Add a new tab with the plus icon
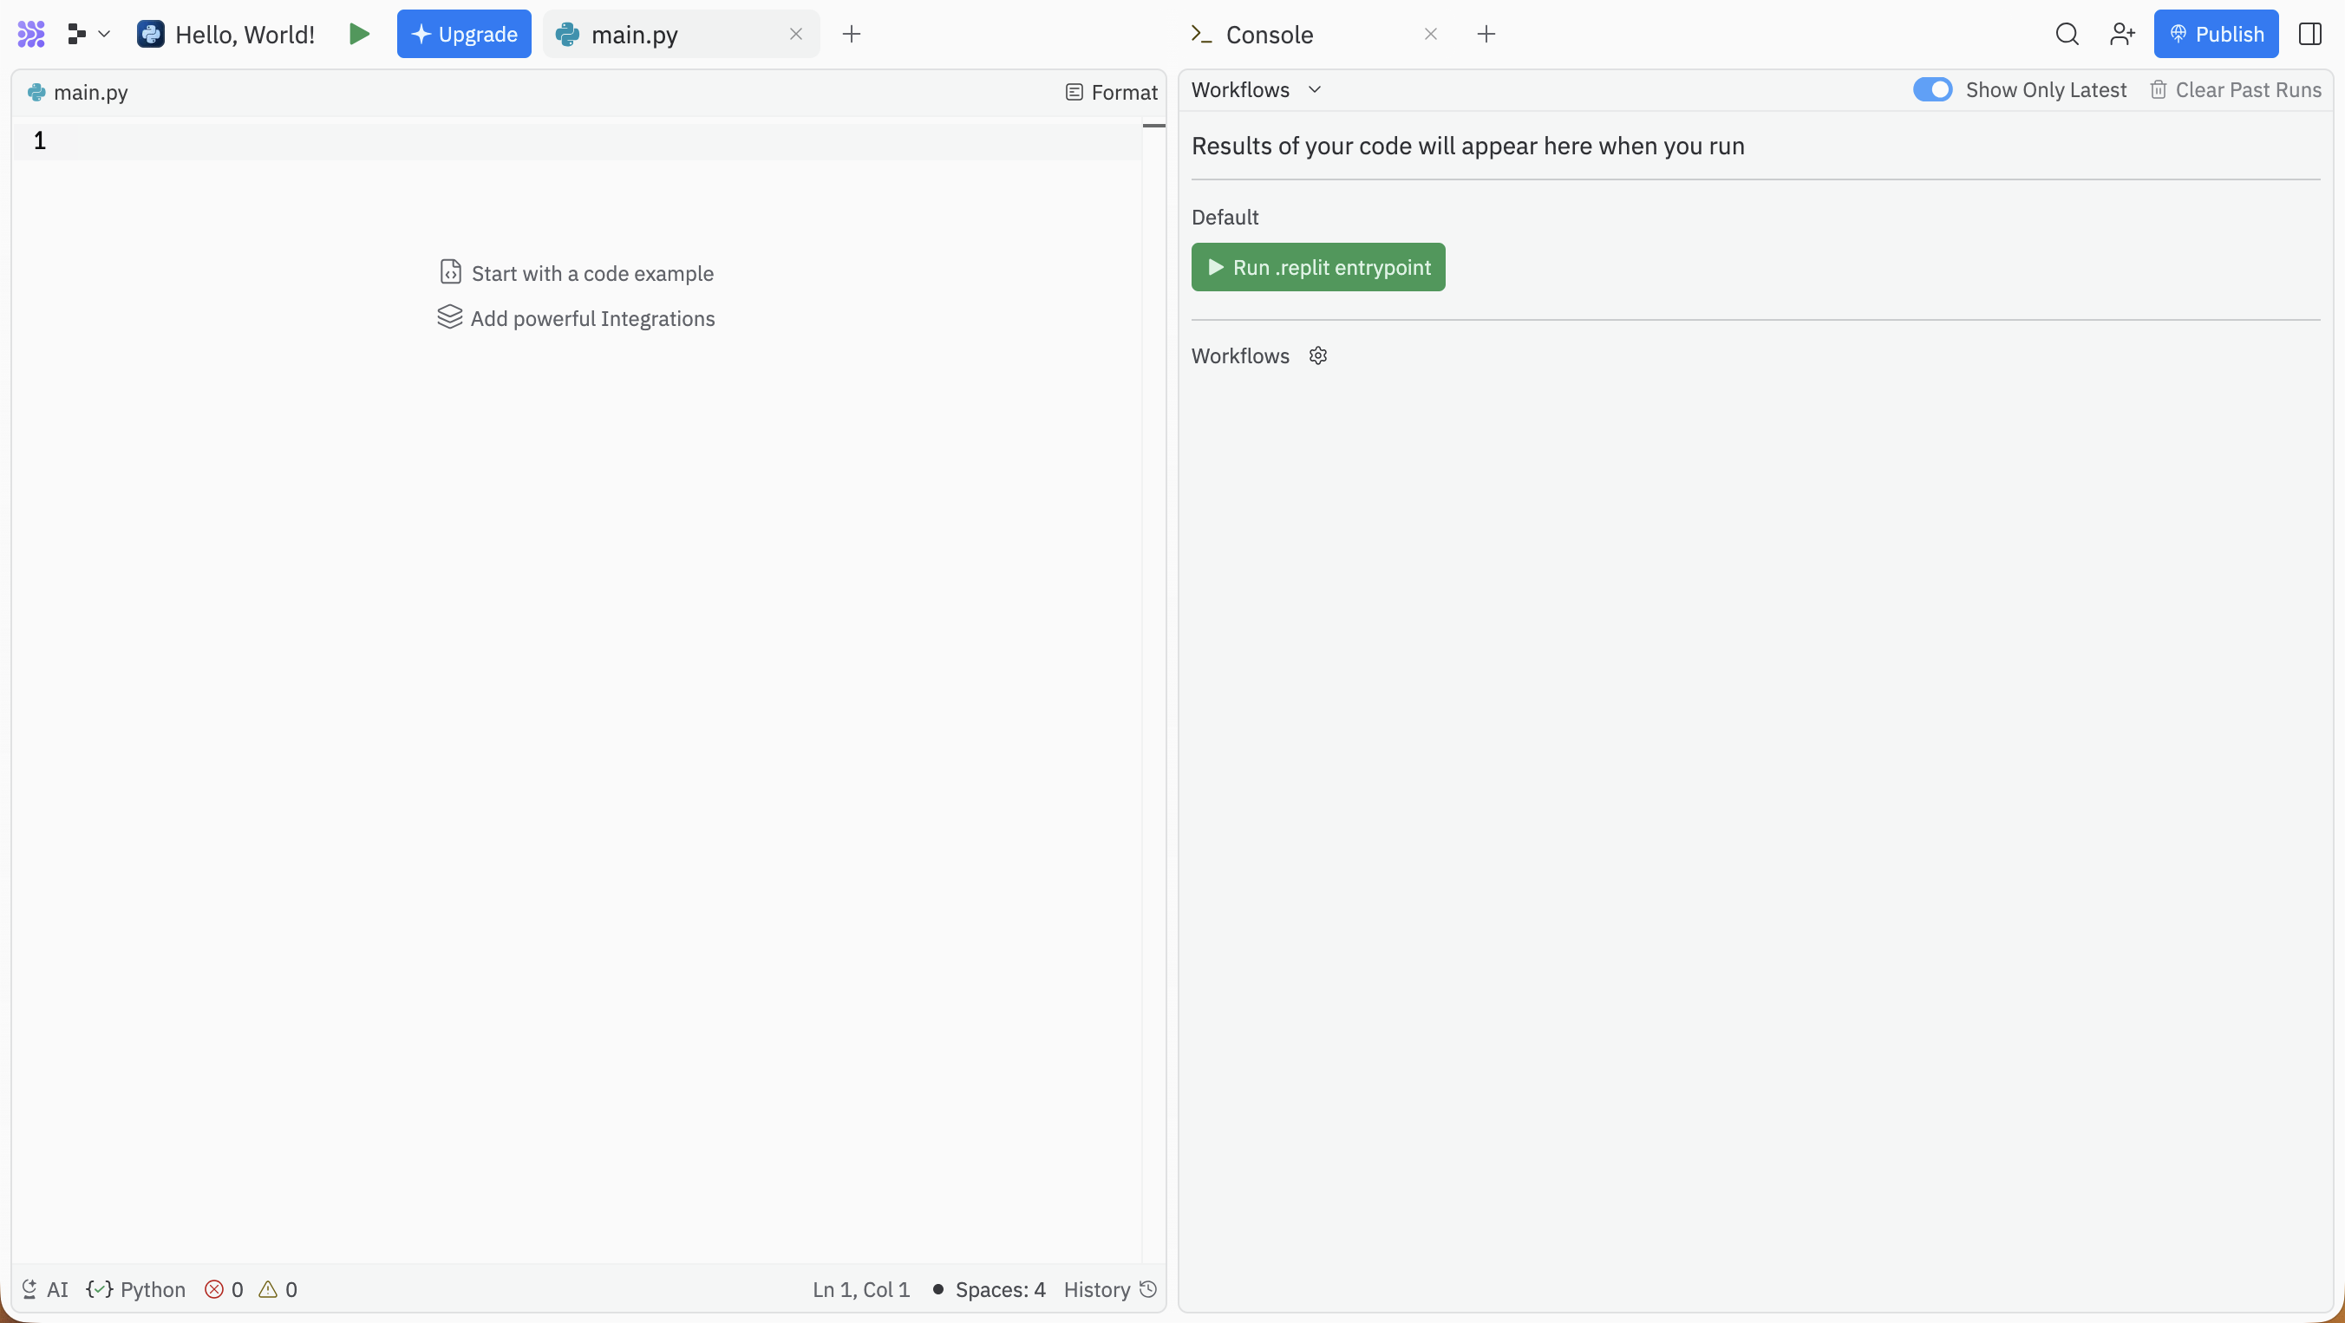2345x1323 pixels. [851, 34]
